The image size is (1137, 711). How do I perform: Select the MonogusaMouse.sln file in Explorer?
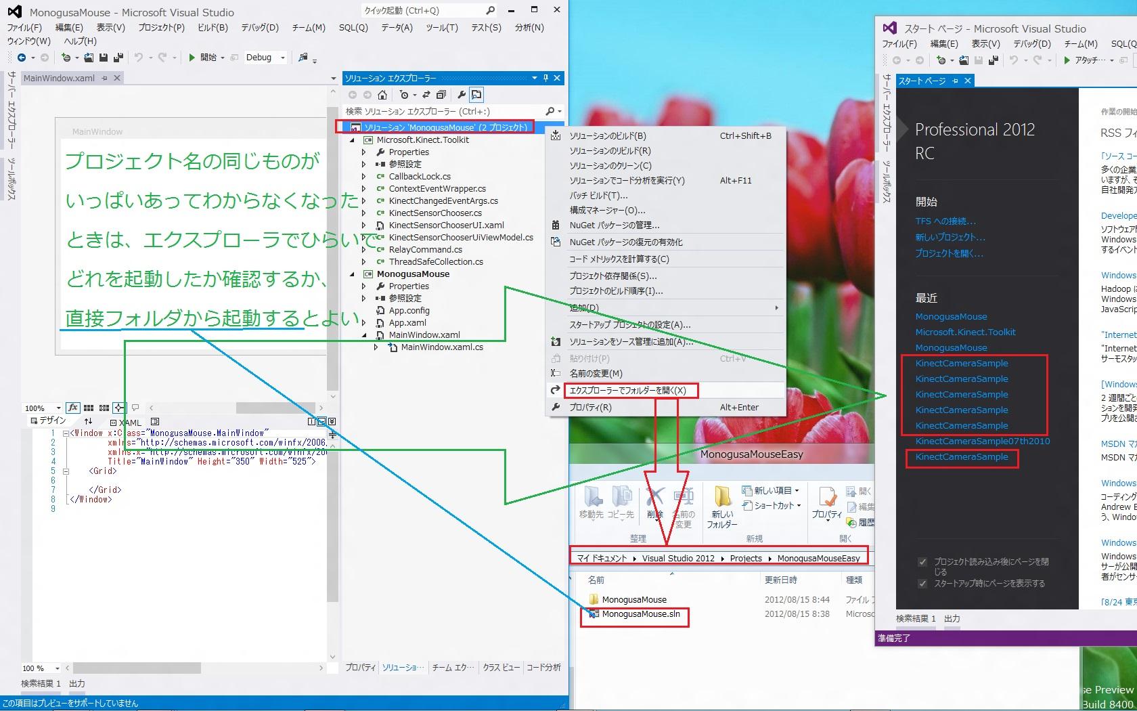pyautogui.click(x=634, y=614)
